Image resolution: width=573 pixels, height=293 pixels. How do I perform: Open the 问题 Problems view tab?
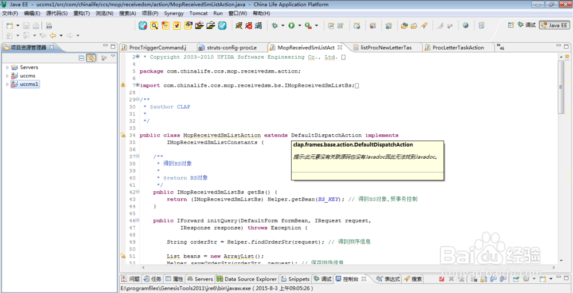pyautogui.click(x=131, y=279)
